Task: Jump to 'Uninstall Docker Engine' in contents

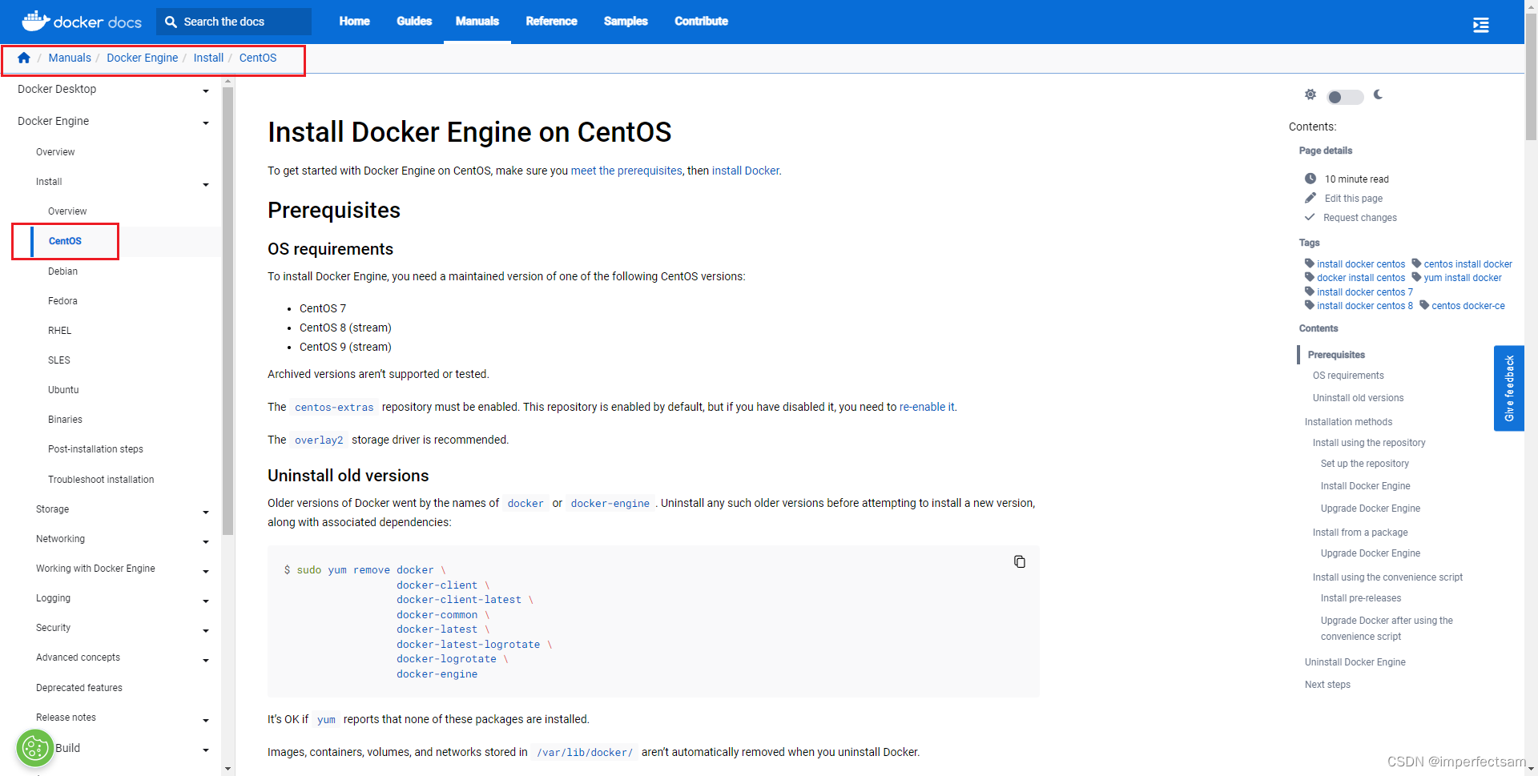Action: click(1355, 662)
